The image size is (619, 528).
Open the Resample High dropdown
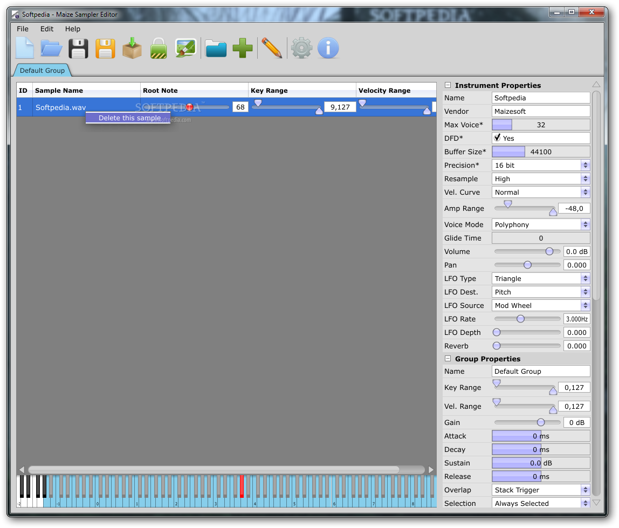click(541, 179)
